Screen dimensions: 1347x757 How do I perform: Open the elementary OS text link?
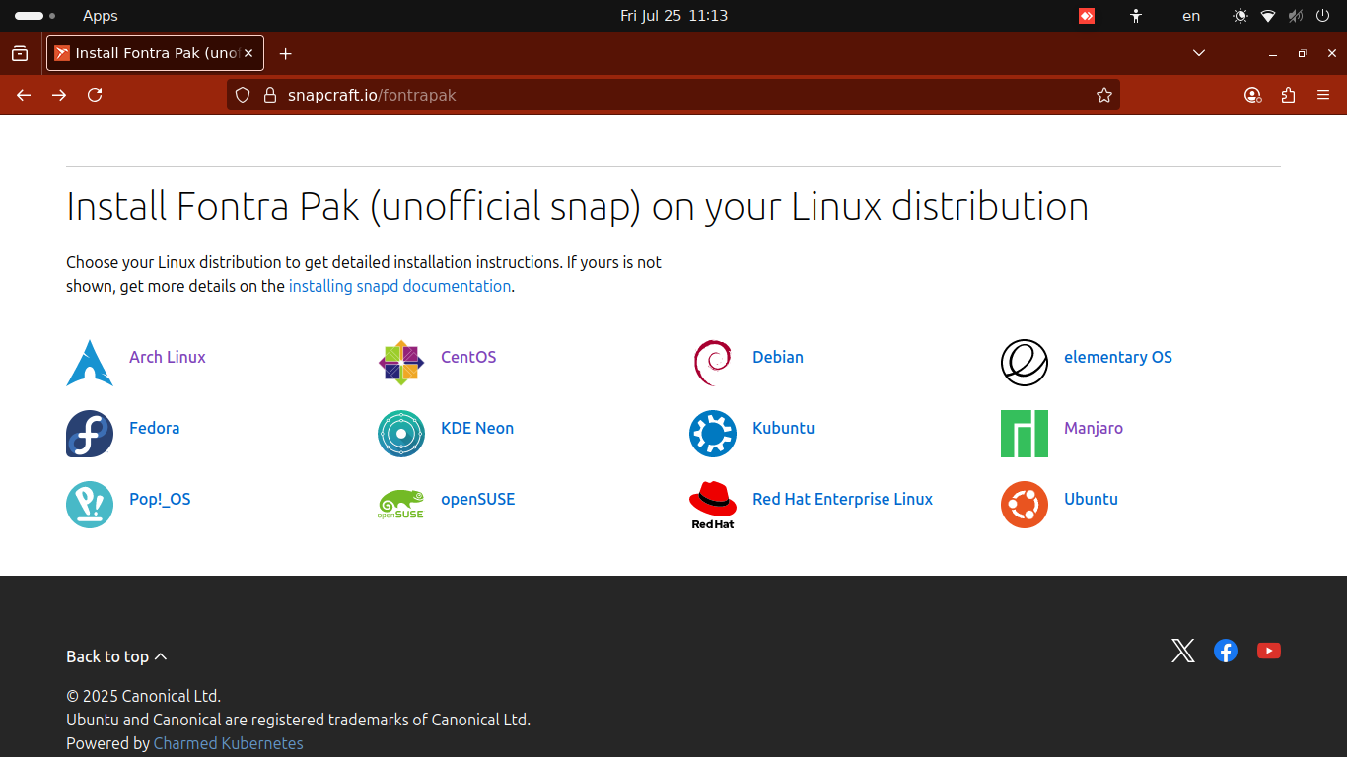pos(1118,357)
